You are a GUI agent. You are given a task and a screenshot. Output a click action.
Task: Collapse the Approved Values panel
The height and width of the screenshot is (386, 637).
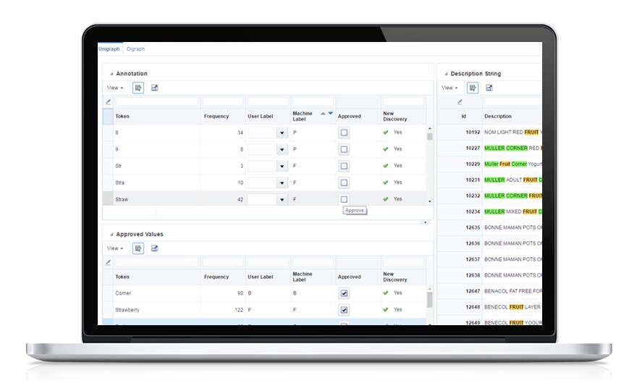tap(111, 235)
